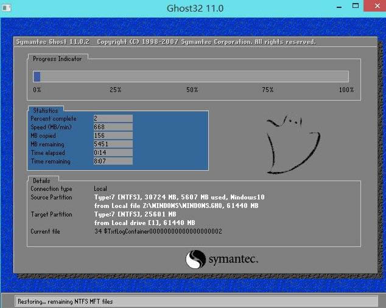Click the MB remaining value 5451

(x=113, y=144)
